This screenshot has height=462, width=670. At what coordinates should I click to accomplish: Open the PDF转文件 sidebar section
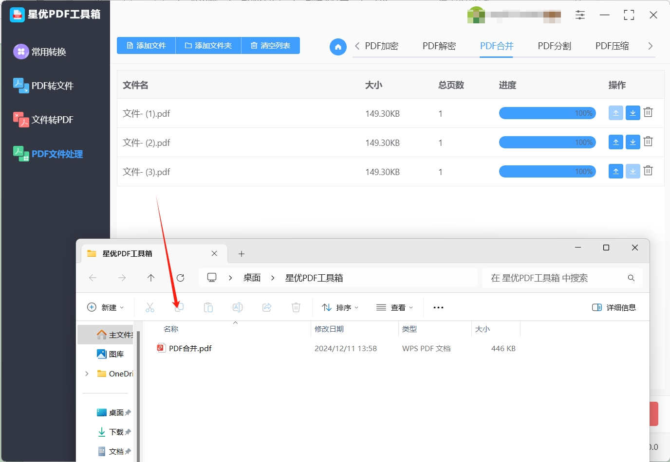[x=43, y=86]
